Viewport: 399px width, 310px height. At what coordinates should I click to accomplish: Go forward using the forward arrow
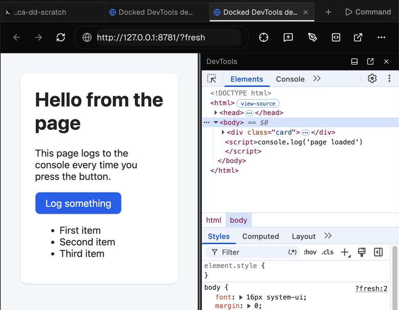tap(39, 37)
